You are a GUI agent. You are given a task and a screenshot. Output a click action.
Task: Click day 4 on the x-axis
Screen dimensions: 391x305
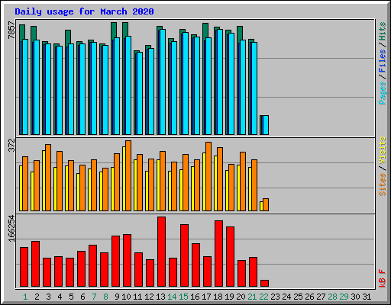point(60,297)
